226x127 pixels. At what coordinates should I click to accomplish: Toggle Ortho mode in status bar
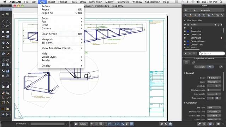105,124
